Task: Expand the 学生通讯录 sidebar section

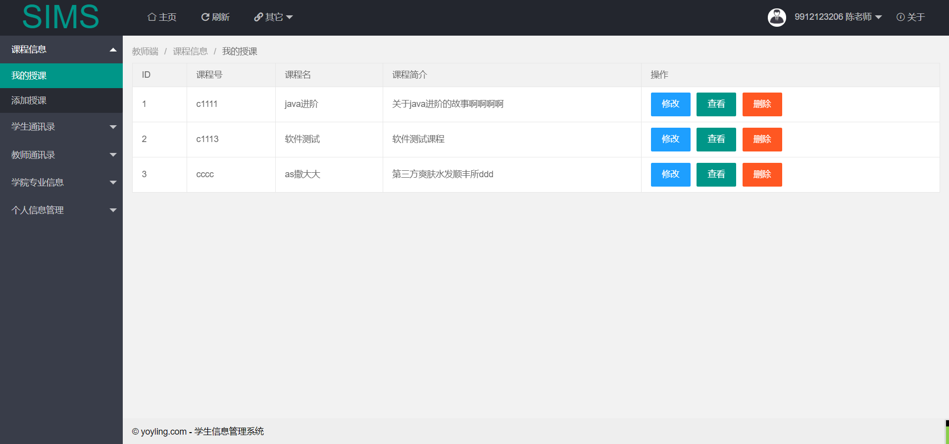Action: (61, 127)
